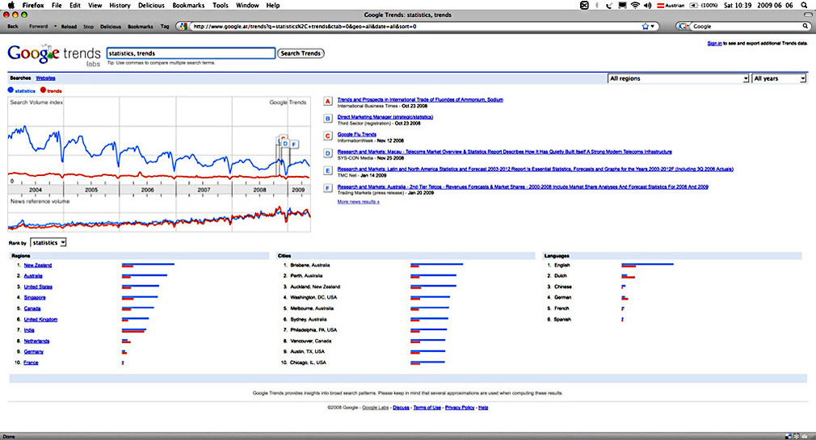Image resolution: width=816 pixels, height=440 pixels.
Task: Select the Searches tab
Action: click(20, 78)
